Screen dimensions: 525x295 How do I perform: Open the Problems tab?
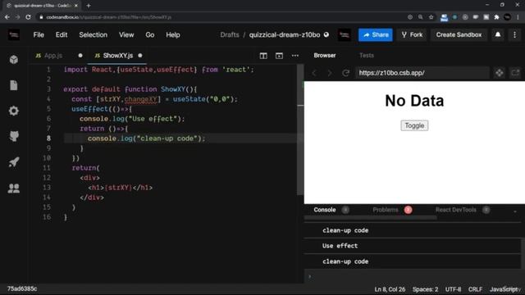[x=386, y=210]
